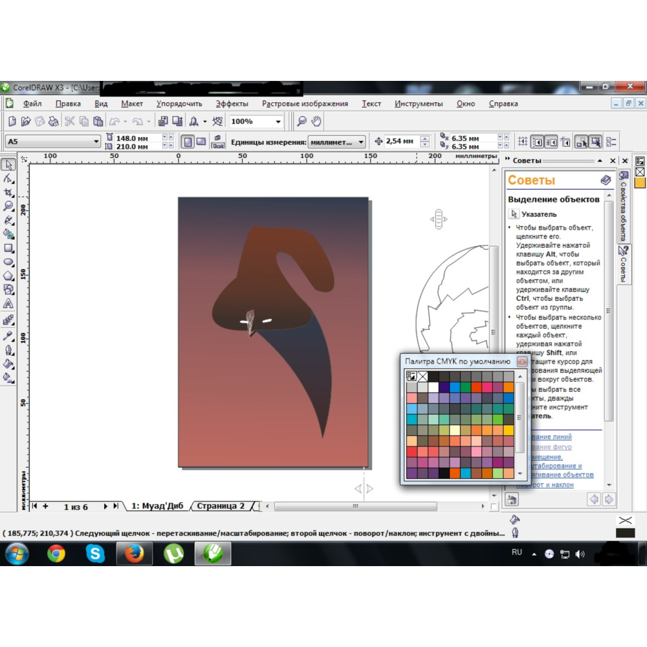Open Firefox from the taskbar
The image size is (647, 647).
134,553
